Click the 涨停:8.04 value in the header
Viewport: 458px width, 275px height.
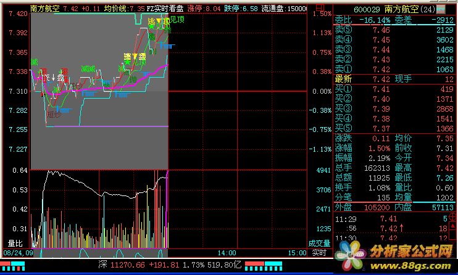tap(204, 9)
